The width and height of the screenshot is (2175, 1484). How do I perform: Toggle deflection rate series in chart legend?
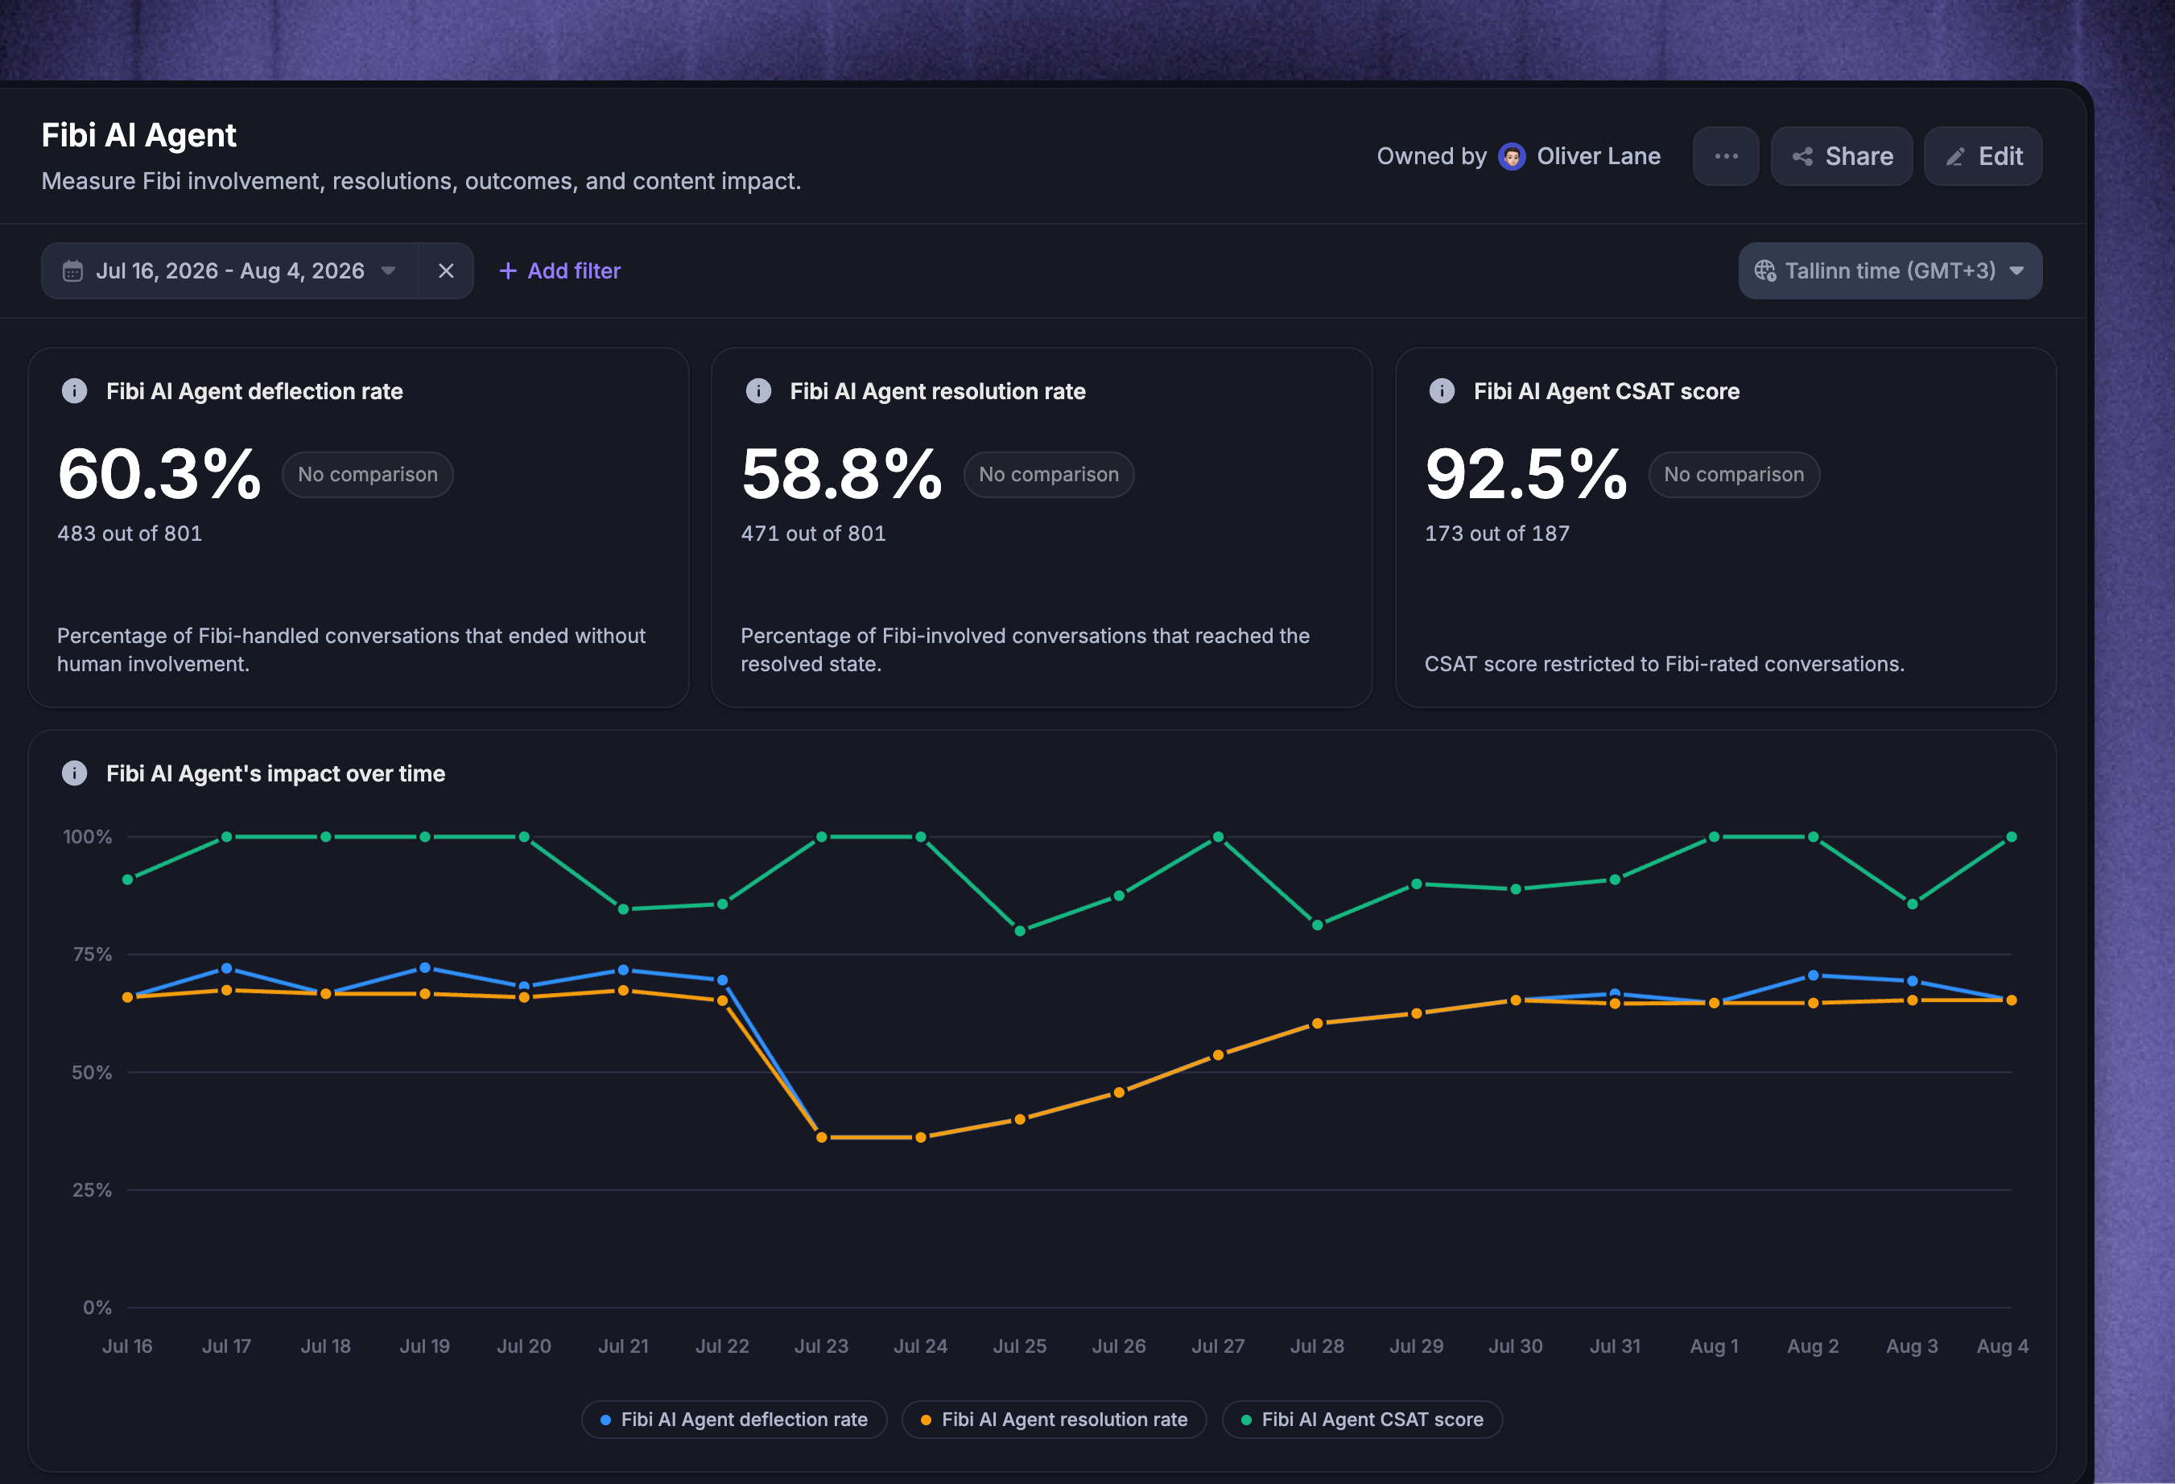(x=734, y=1420)
